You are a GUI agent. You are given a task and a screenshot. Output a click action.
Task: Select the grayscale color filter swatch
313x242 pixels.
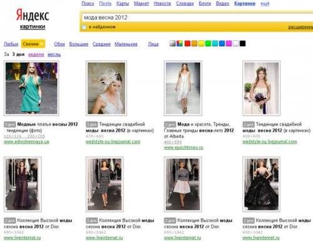point(173,43)
